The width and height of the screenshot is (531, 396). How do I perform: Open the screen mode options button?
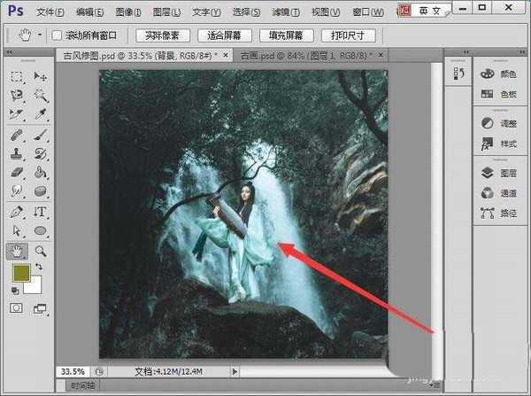40,307
